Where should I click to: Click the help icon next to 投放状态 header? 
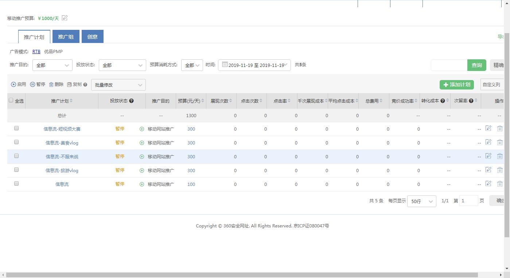point(132,101)
